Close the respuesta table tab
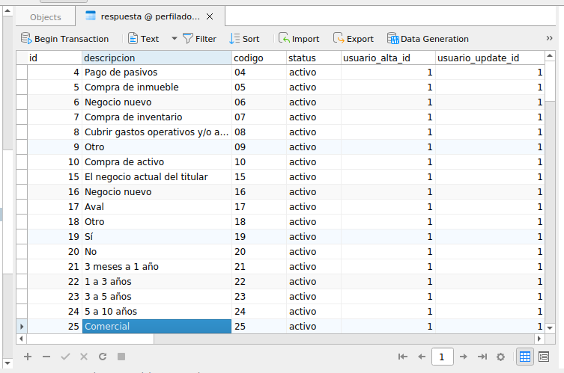564x373 pixels. pos(210,16)
